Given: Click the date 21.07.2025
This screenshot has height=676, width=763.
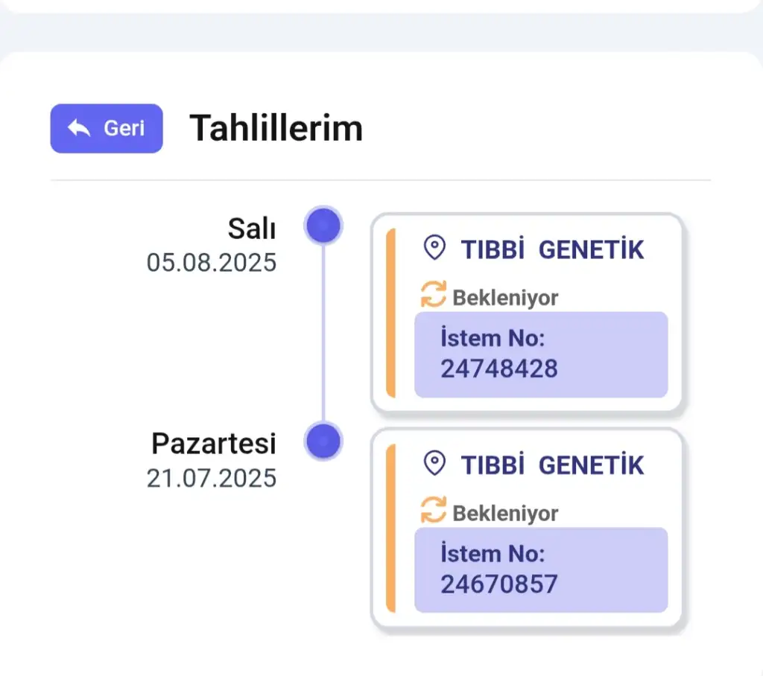Looking at the screenshot, I should click(x=212, y=478).
